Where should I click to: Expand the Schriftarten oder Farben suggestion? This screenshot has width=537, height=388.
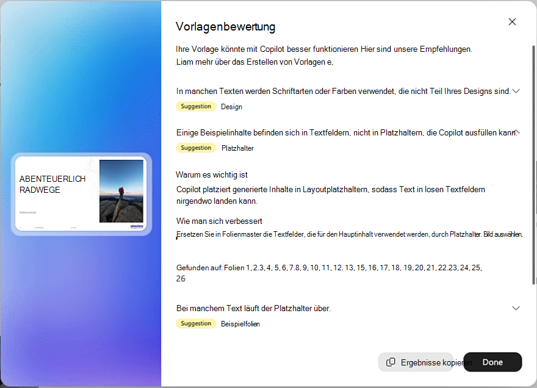pos(516,91)
